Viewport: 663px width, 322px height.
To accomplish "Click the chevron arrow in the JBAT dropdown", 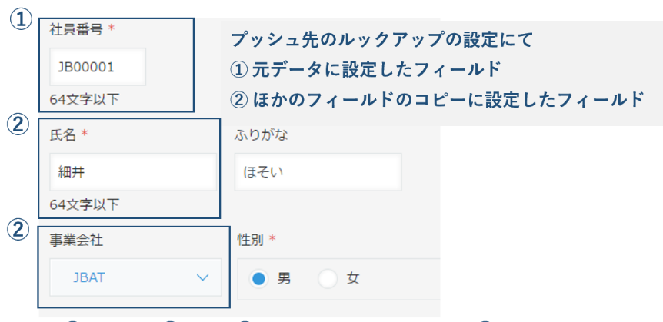I will click(203, 277).
